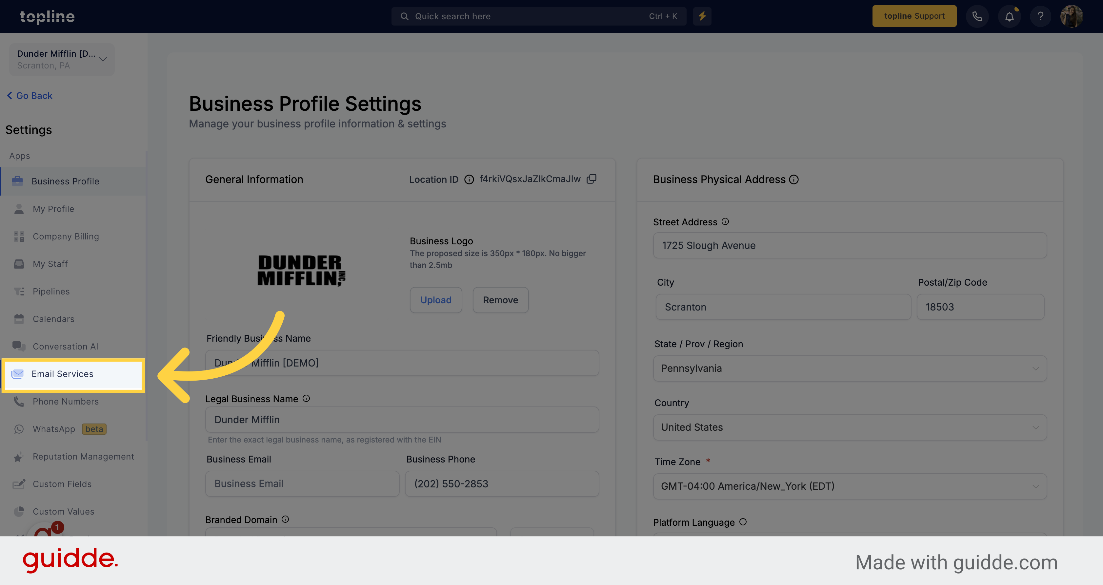
Task: Click the help question mark icon
Action: point(1040,16)
